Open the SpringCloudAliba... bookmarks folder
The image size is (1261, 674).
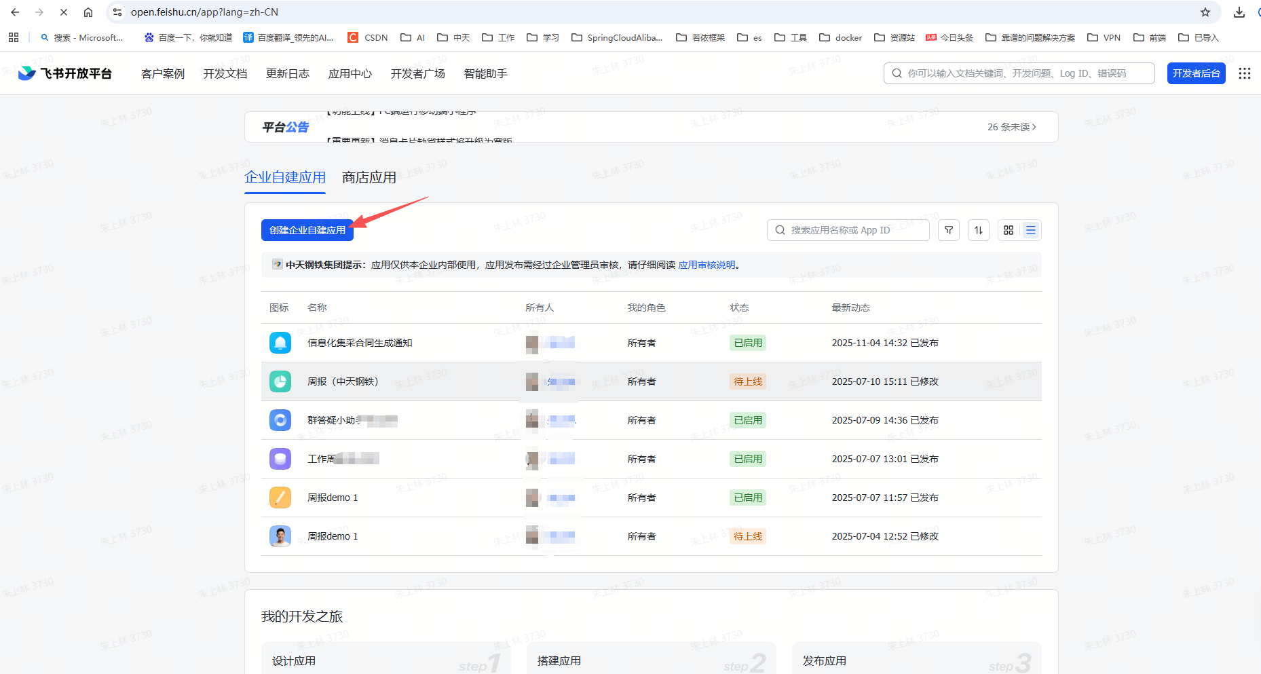click(617, 37)
